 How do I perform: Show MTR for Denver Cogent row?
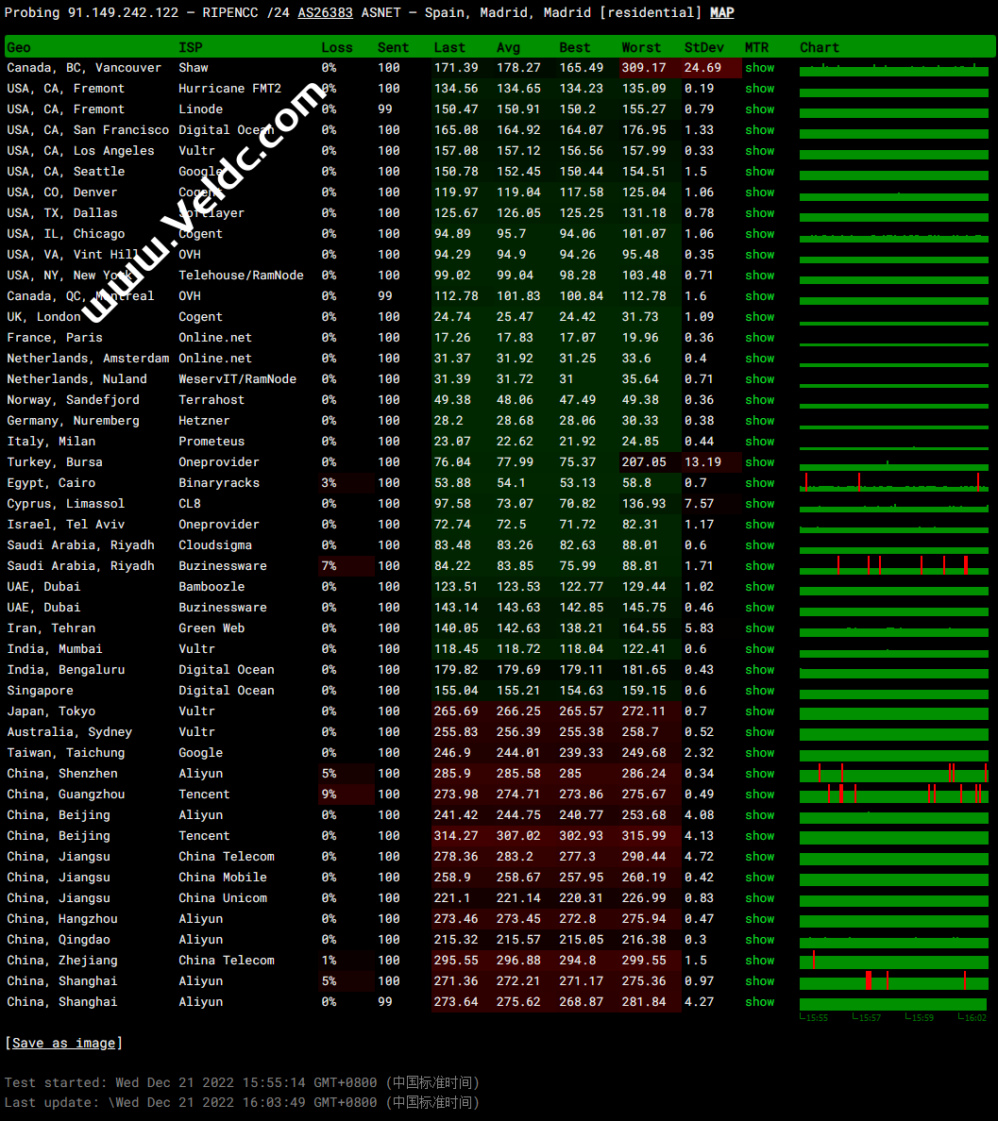(759, 192)
